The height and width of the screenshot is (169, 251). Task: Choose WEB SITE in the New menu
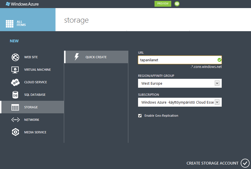click(31, 57)
